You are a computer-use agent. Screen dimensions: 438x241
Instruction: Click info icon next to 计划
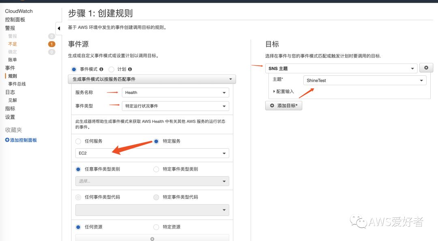[x=130, y=69]
